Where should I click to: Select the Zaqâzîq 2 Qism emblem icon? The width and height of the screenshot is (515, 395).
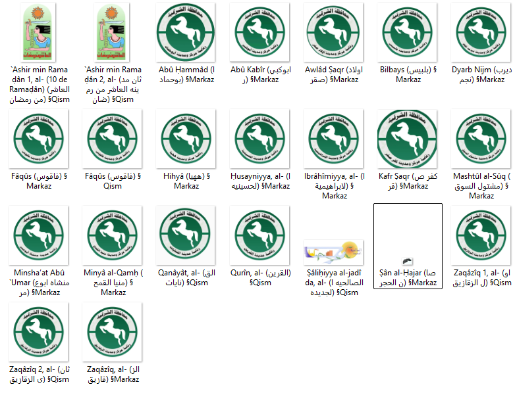point(38,332)
